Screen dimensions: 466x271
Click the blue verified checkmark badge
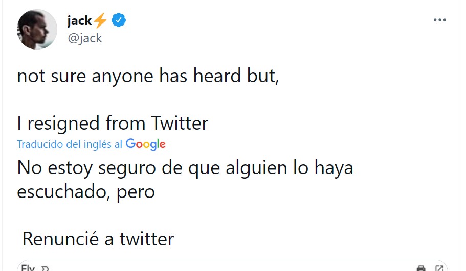119,21
